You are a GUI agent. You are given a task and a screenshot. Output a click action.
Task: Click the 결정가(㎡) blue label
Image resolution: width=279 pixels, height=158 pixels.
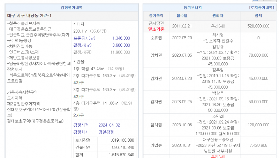click(x=82, y=45)
